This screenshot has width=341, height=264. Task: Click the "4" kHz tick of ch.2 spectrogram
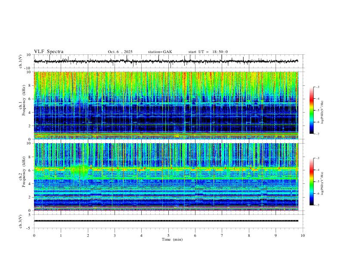tap(30, 184)
